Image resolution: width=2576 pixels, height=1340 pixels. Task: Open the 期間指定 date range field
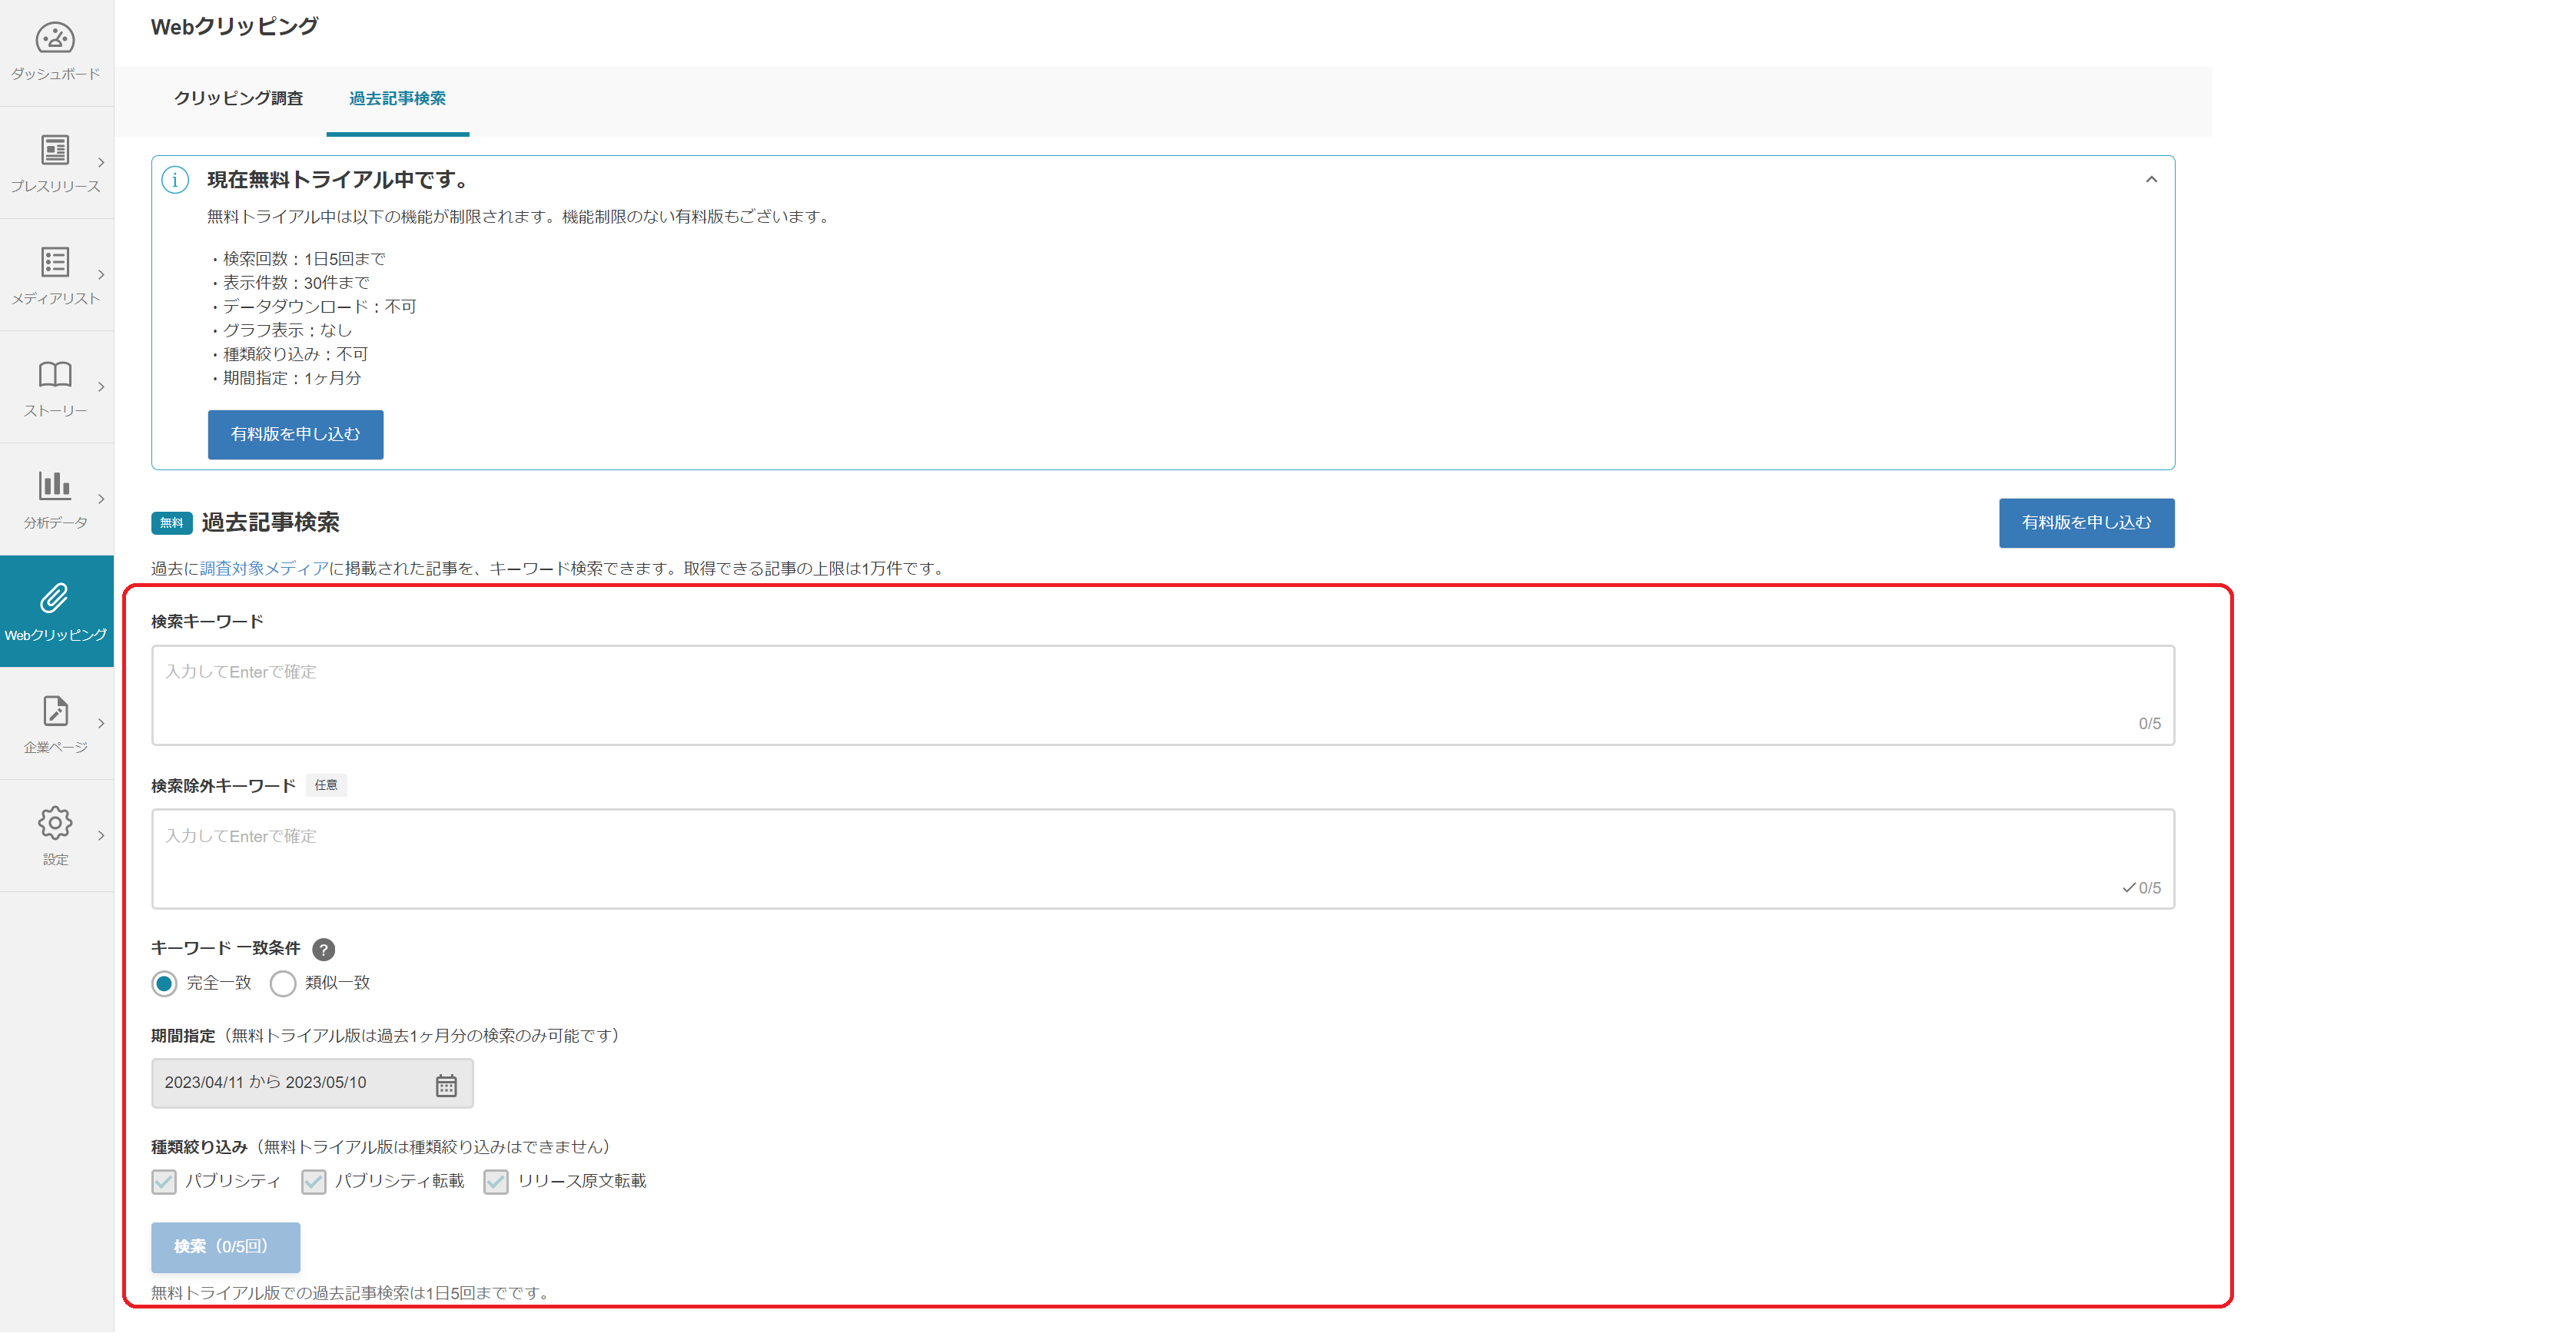click(313, 1084)
